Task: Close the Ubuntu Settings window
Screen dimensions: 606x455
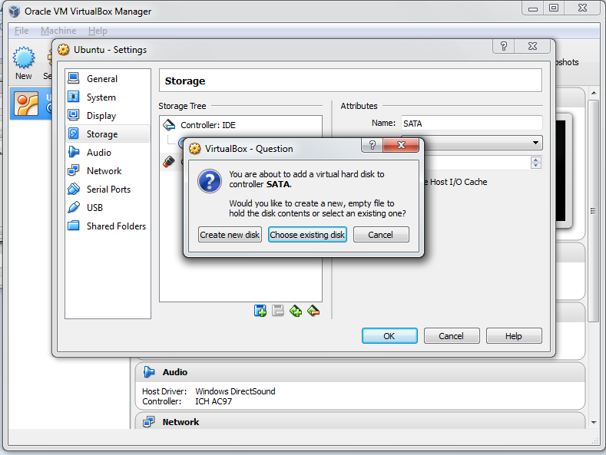Action: tap(532, 46)
